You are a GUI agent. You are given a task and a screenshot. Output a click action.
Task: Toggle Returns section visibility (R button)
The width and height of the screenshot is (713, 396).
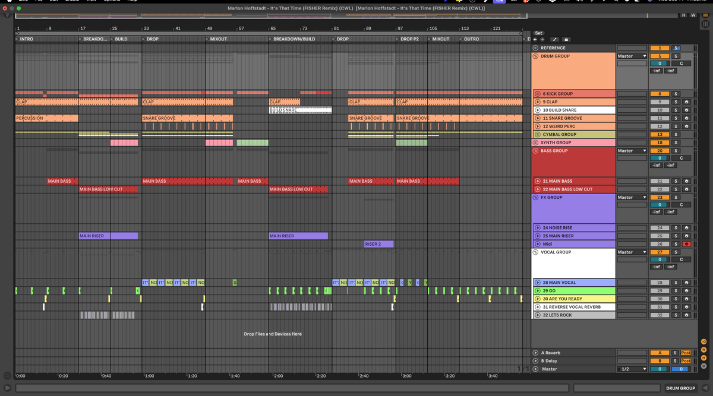pyautogui.click(x=703, y=350)
